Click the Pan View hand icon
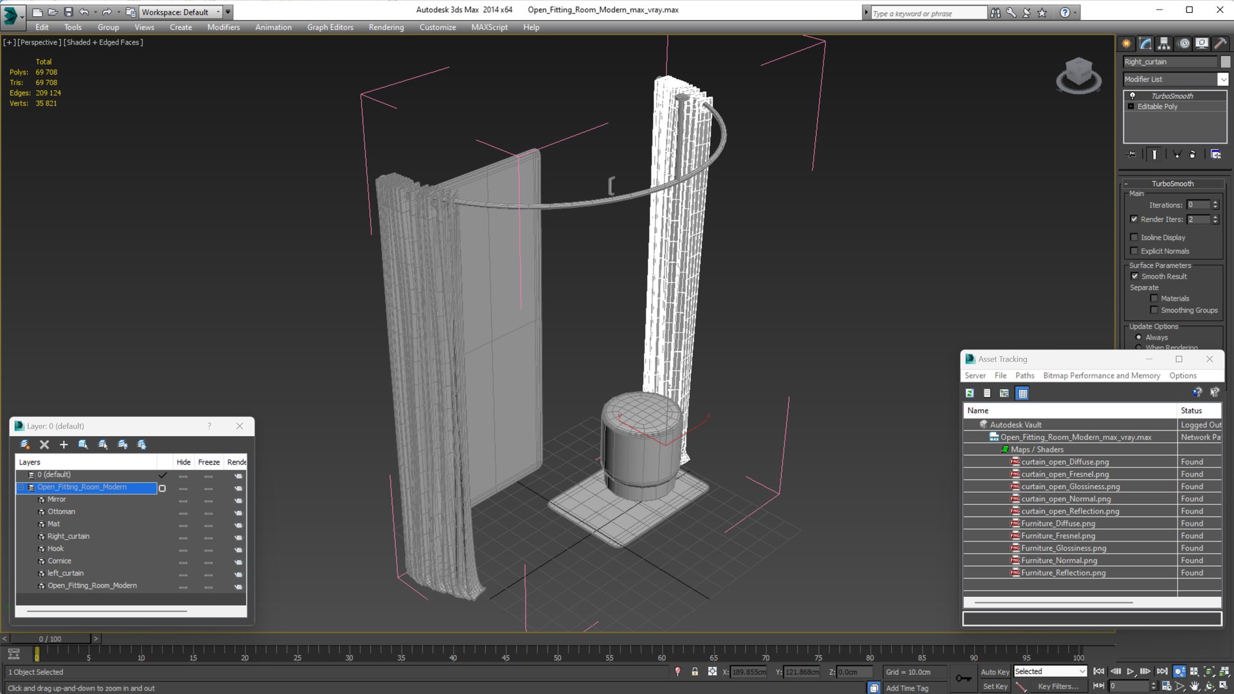1234x694 pixels. pos(1194,686)
